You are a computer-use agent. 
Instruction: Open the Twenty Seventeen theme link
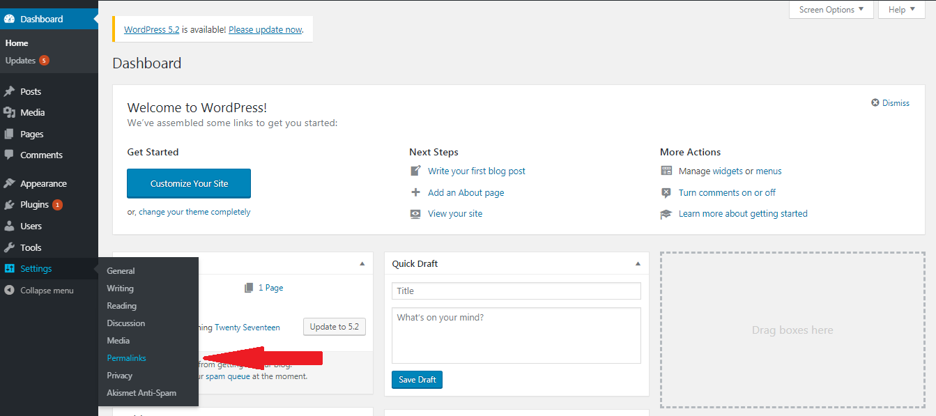click(247, 327)
